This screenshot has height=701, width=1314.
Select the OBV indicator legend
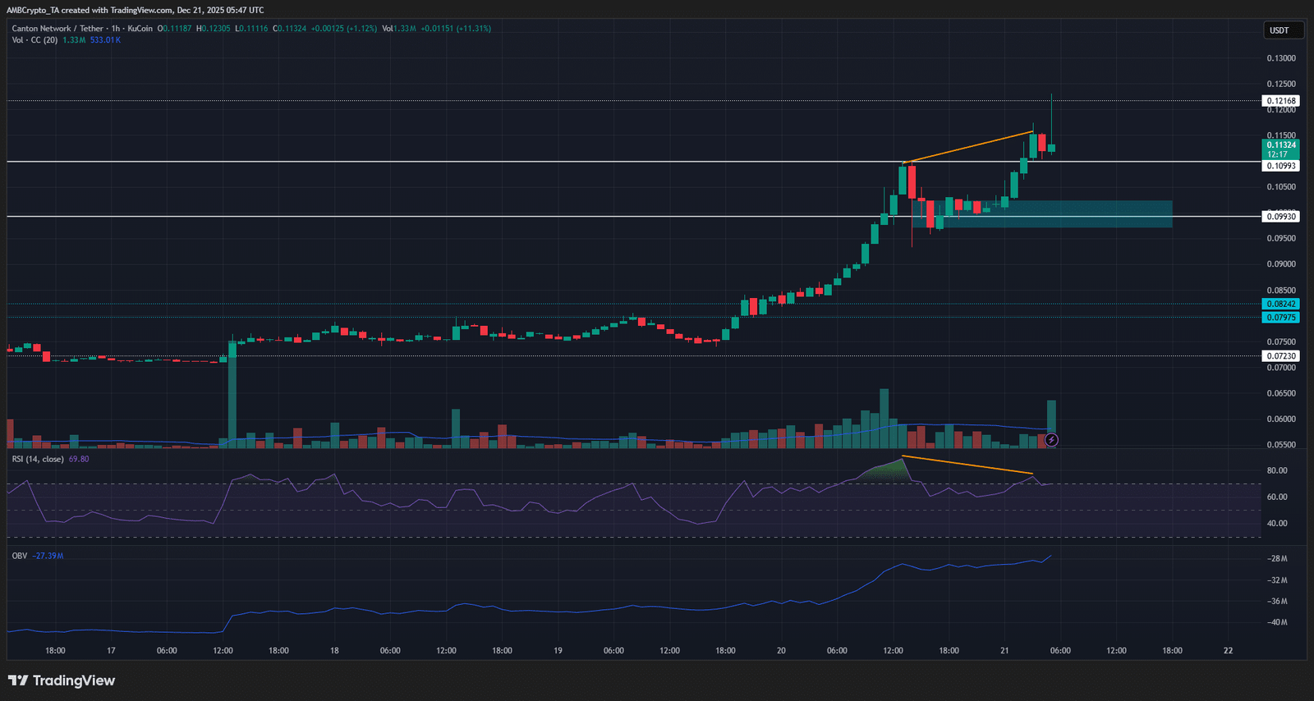tap(20, 556)
